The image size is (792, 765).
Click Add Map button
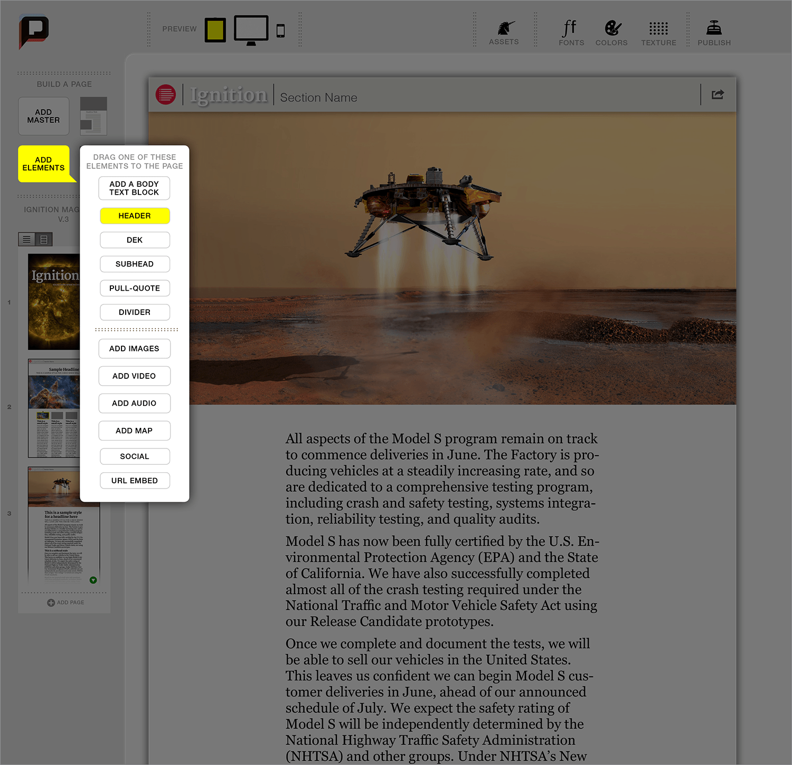tap(134, 431)
